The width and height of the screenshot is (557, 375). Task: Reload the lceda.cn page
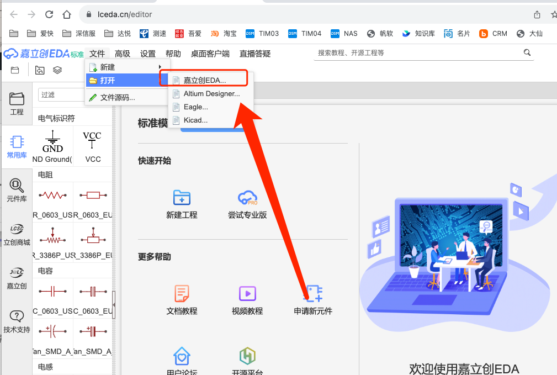pyautogui.click(x=49, y=14)
